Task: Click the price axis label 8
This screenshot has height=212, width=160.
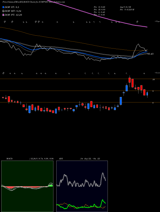Action: pos(153,103)
